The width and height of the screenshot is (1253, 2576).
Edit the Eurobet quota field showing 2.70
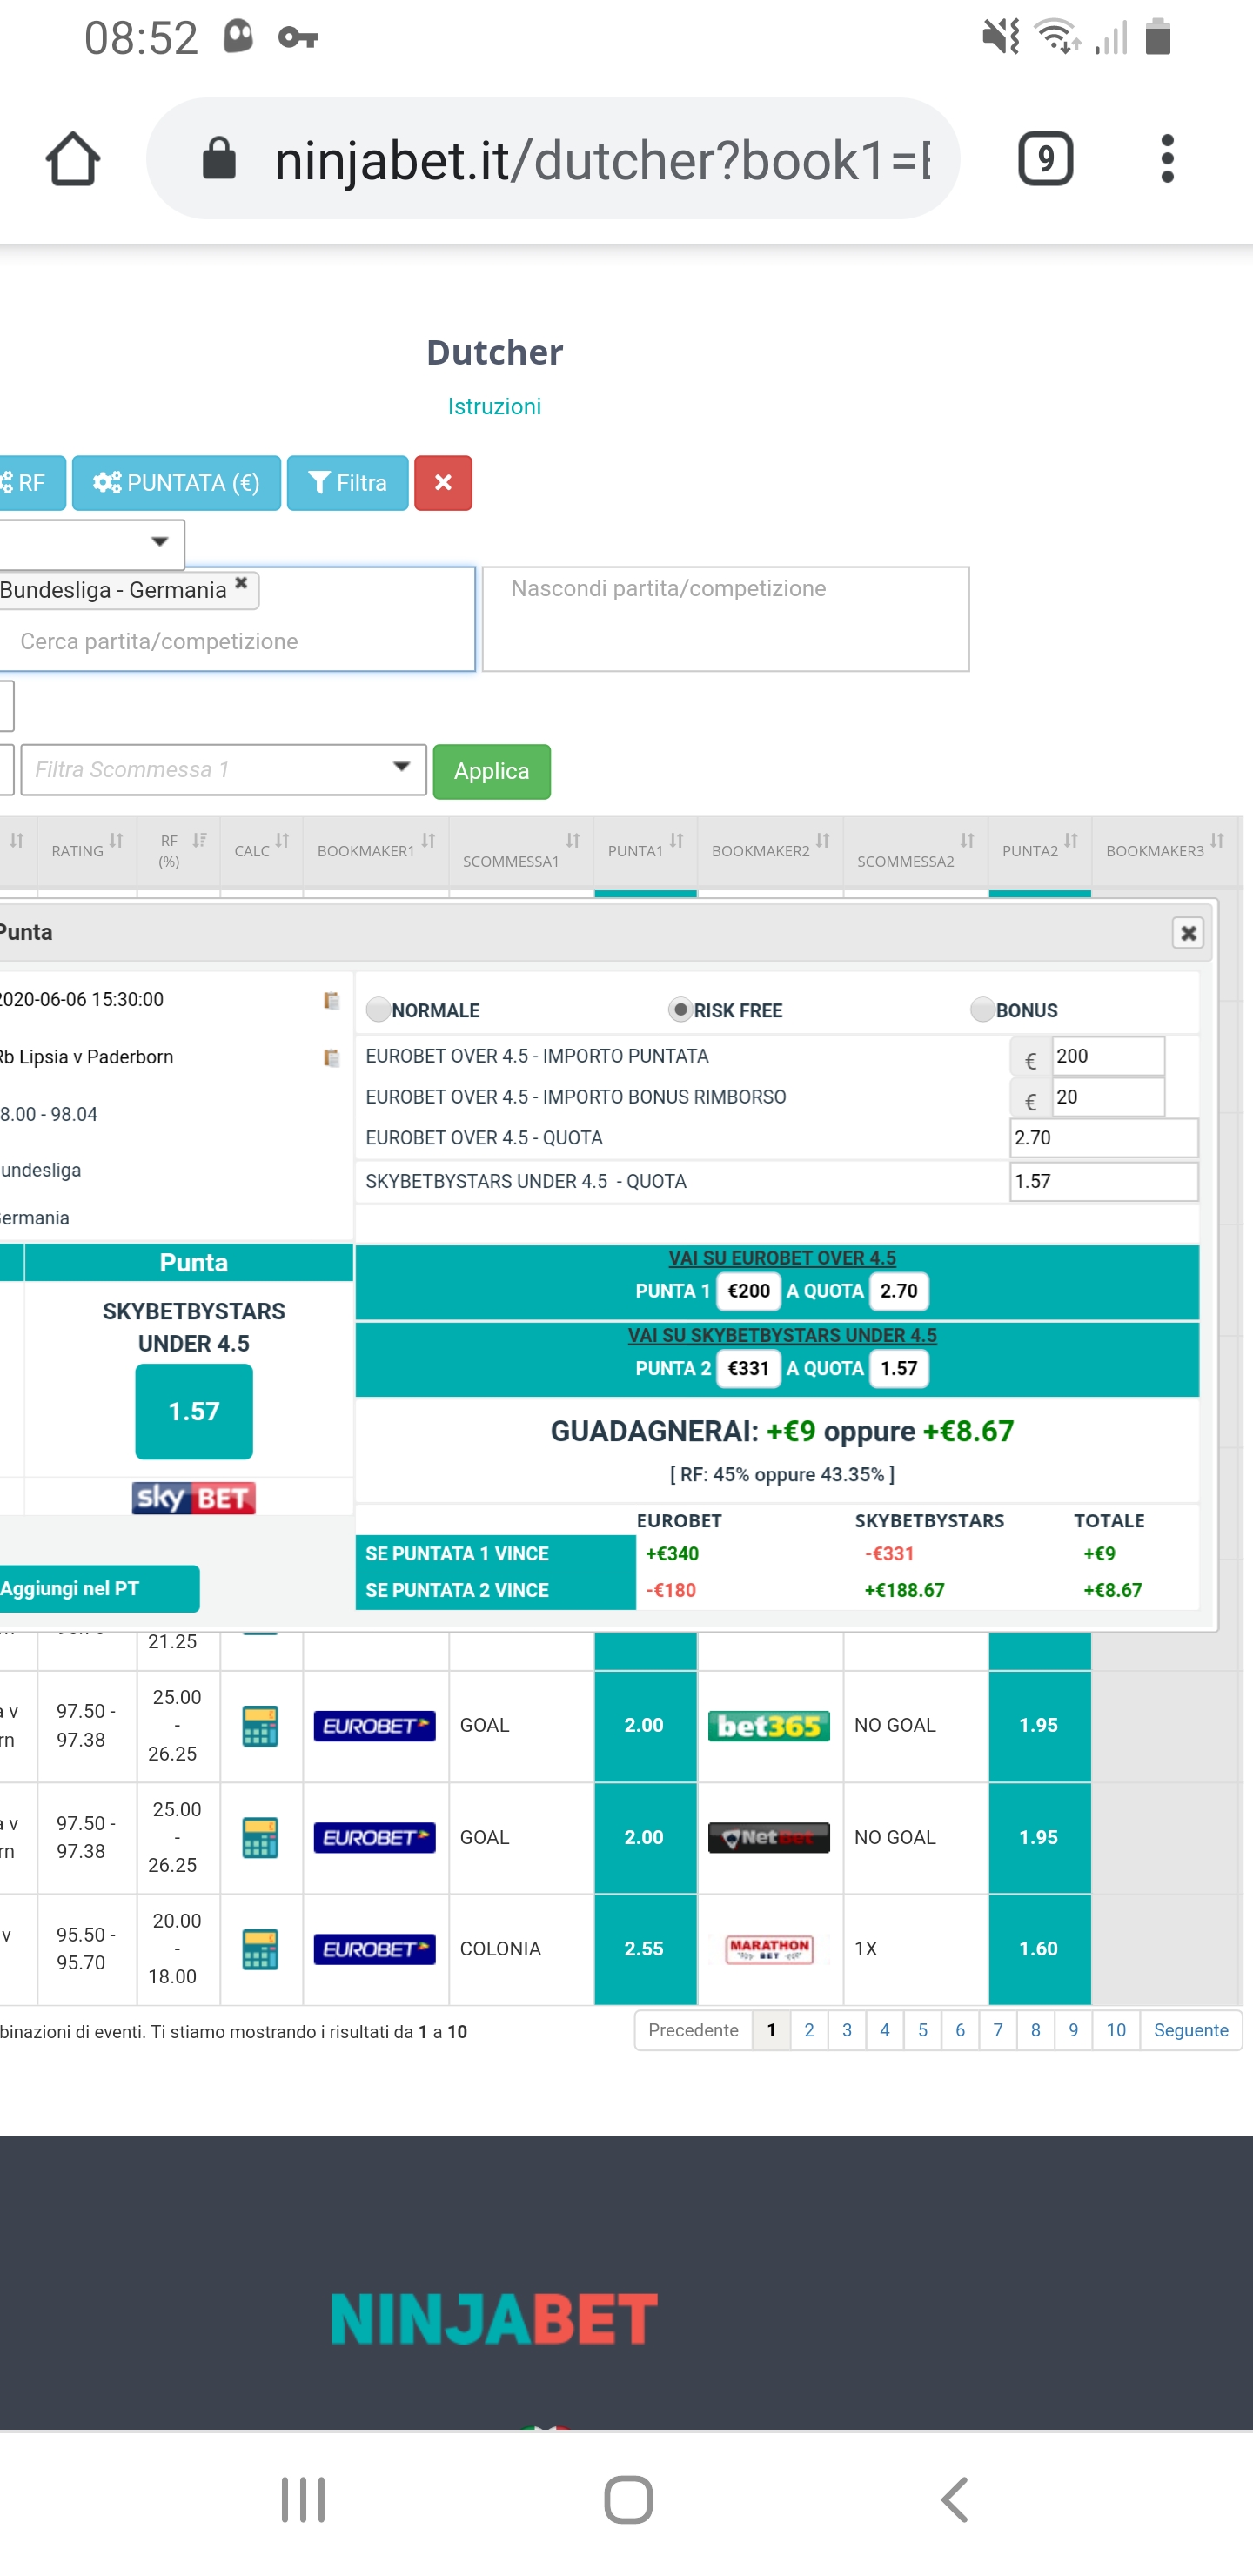1104,1138
